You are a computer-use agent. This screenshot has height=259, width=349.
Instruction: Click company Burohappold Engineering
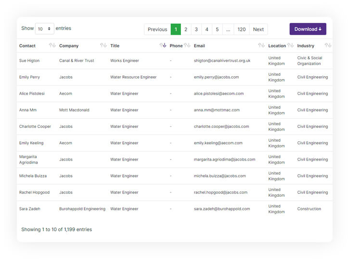82,209
